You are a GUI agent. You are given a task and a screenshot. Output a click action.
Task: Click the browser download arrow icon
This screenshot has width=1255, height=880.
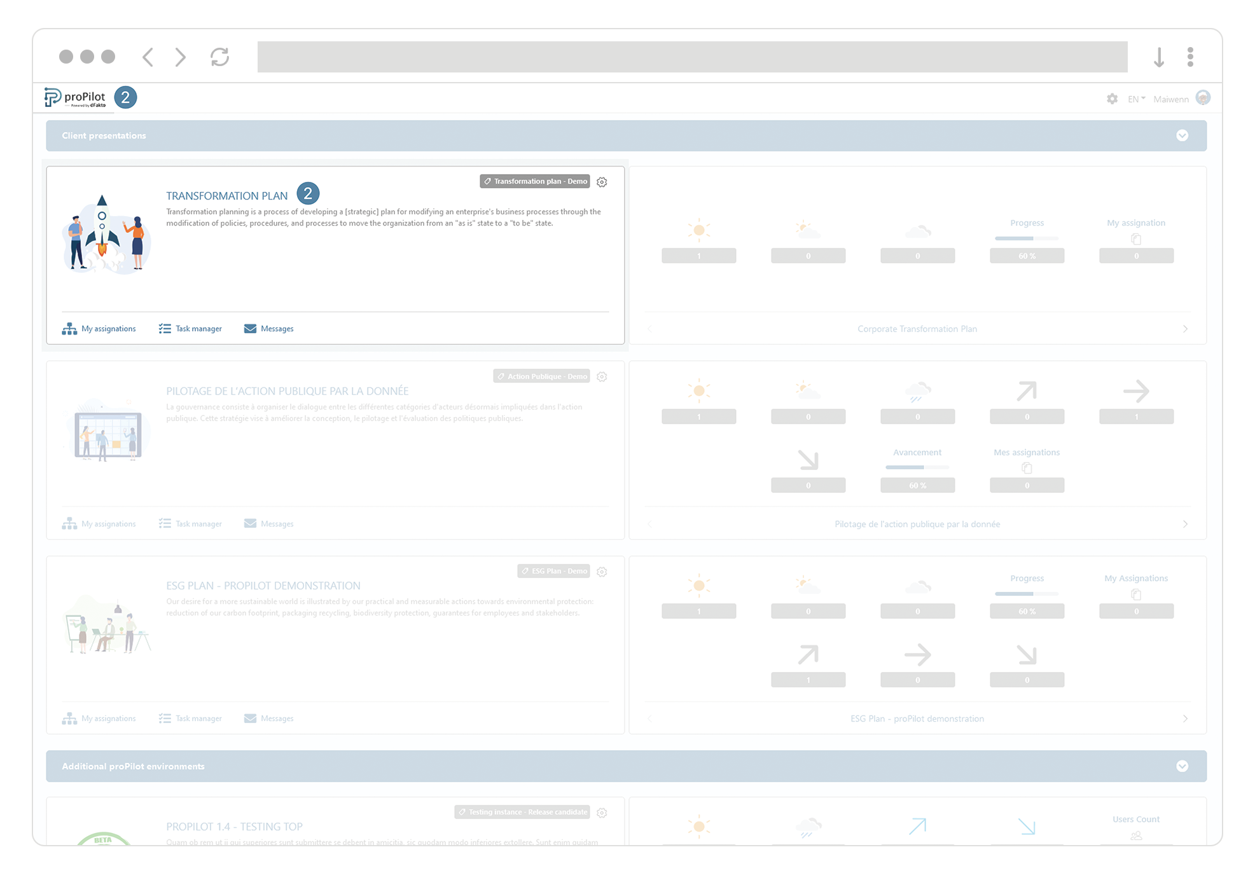(x=1159, y=57)
